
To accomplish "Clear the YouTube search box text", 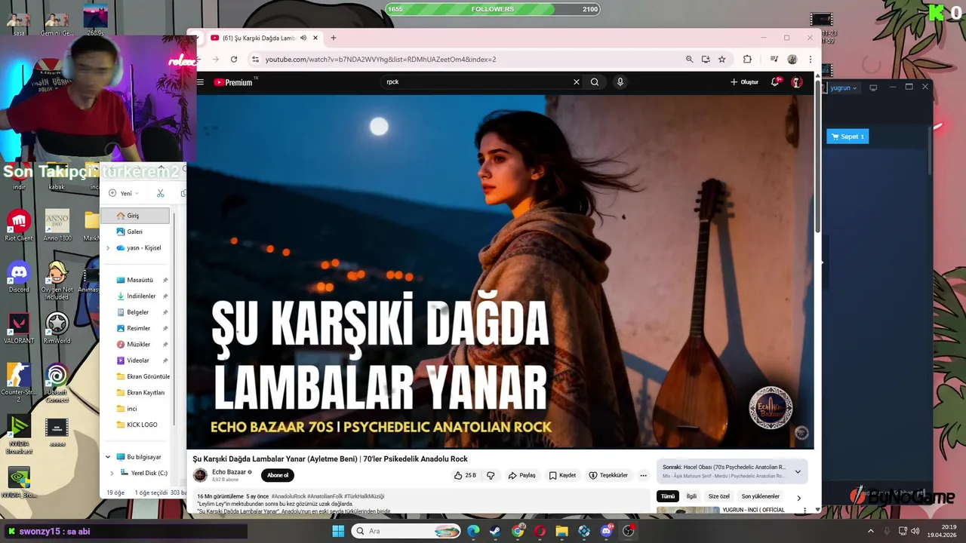I will click(577, 82).
